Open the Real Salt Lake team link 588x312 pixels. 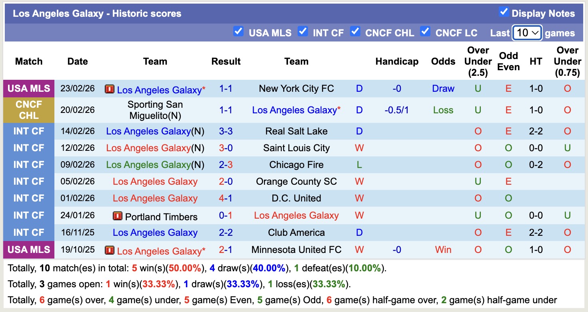pyautogui.click(x=296, y=131)
